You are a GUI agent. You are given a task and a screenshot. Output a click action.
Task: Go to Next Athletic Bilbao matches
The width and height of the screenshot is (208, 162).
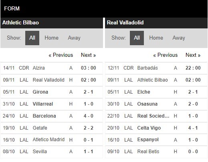click(x=89, y=55)
